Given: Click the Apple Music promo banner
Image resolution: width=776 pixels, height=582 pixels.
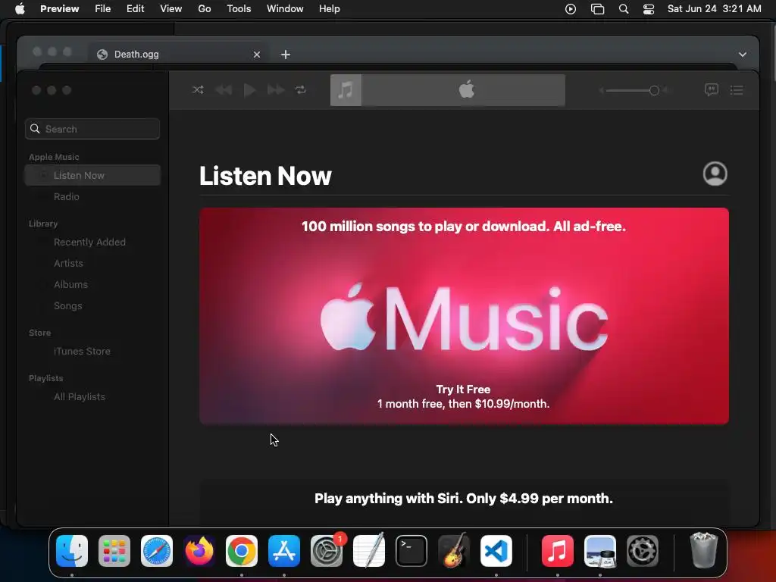Looking at the screenshot, I should pyautogui.click(x=464, y=316).
